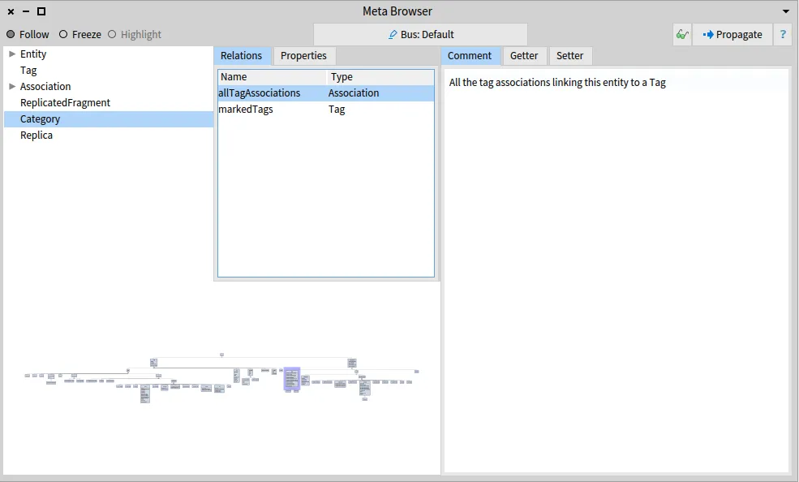
Task: Open the help question mark button
Action: click(x=783, y=35)
